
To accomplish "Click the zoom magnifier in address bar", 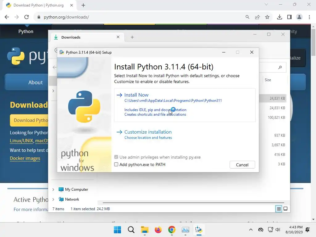I will point(247,17).
